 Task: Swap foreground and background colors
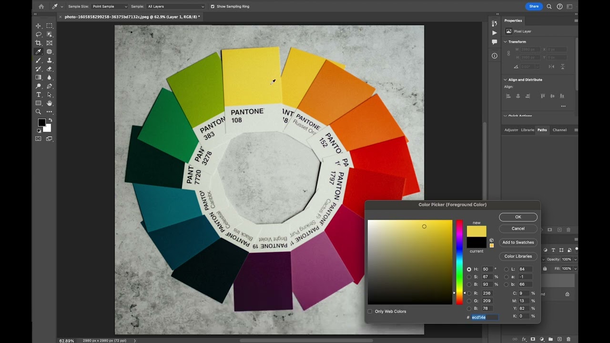coord(50,120)
